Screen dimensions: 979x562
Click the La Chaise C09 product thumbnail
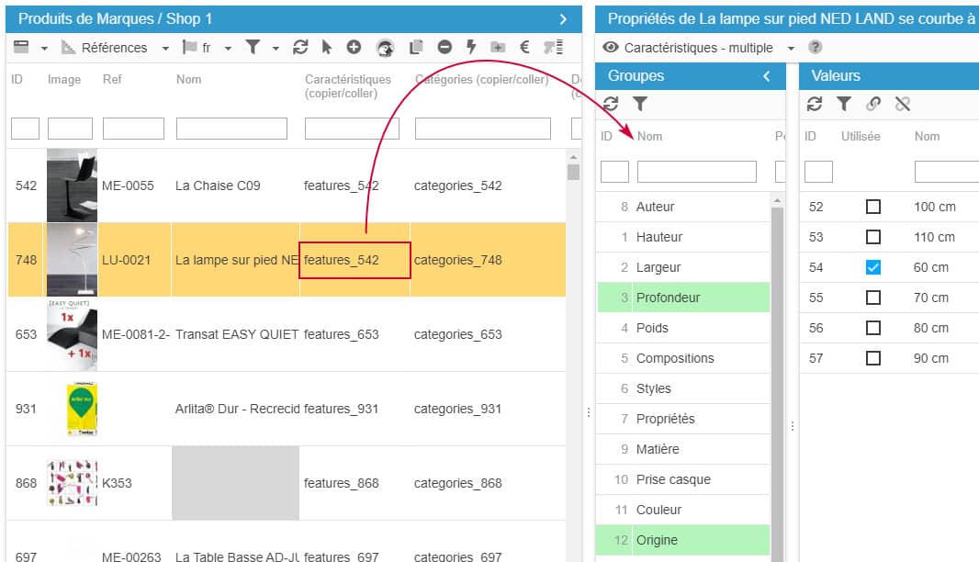click(72, 185)
